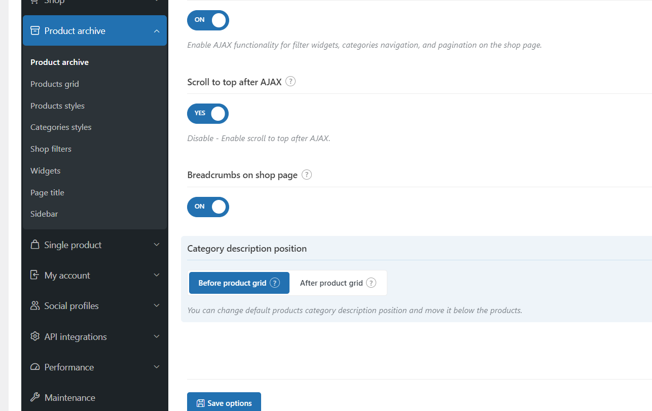Click the Social profiles people icon
The width and height of the screenshot is (652, 411).
click(x=35, y=305)
